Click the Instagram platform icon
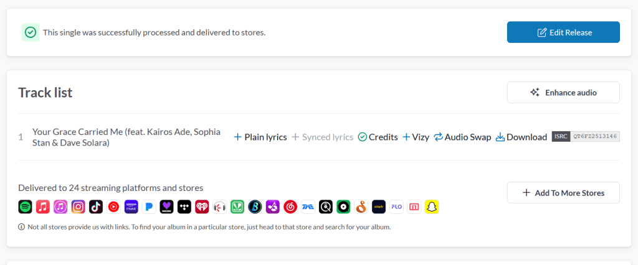638x265 pixels. (78, 207)
